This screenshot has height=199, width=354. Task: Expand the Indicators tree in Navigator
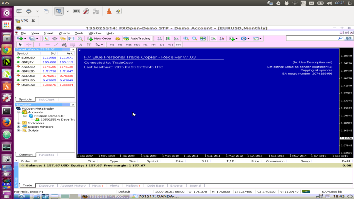point(18,123)
